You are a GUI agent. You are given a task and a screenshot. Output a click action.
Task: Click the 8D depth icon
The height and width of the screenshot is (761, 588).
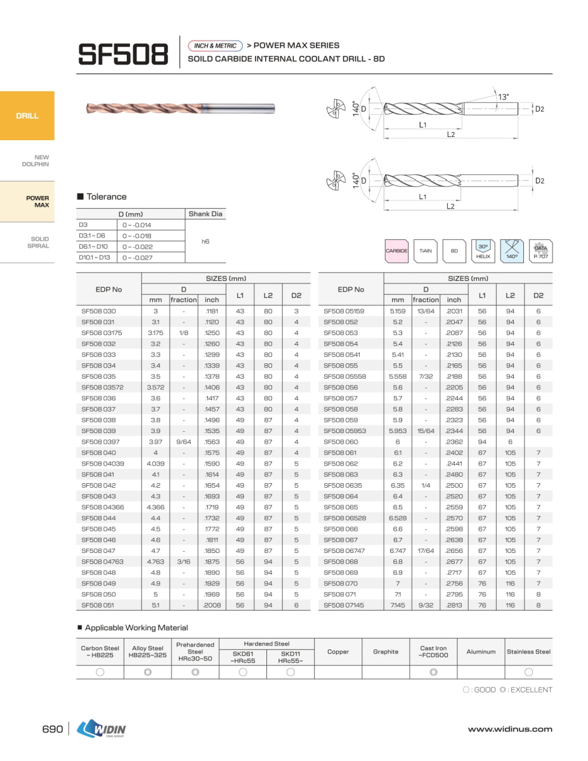pyautogui.click(x=454, y=251)
